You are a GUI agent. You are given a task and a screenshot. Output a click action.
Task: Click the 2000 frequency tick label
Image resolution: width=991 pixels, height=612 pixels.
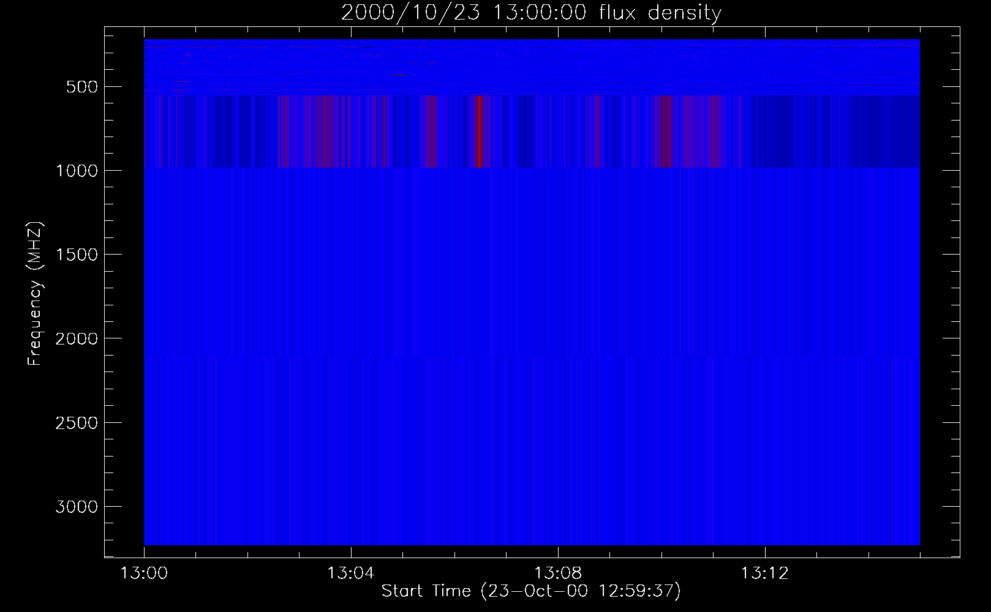click(x=77, y=339)
